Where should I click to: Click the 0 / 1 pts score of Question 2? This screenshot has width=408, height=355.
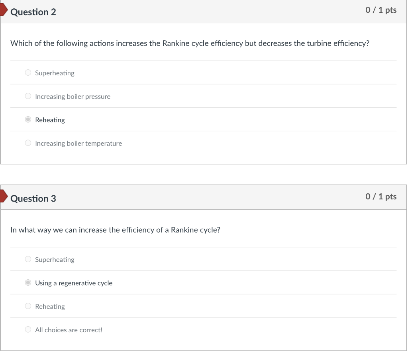[x=381, y=10]
